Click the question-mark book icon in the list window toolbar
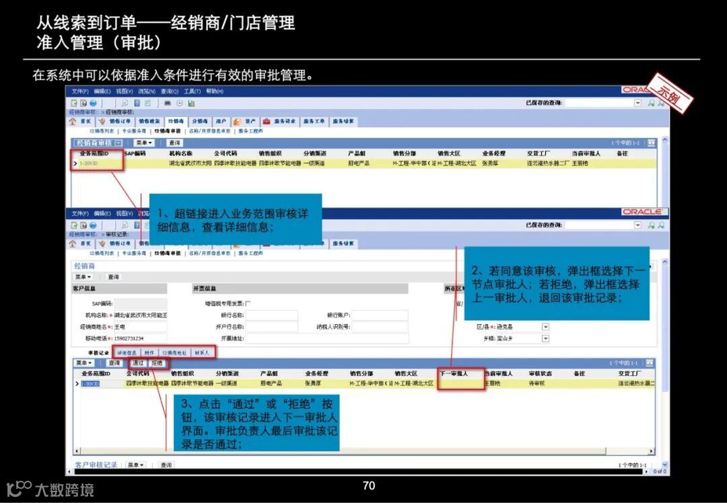 (137, 103)
